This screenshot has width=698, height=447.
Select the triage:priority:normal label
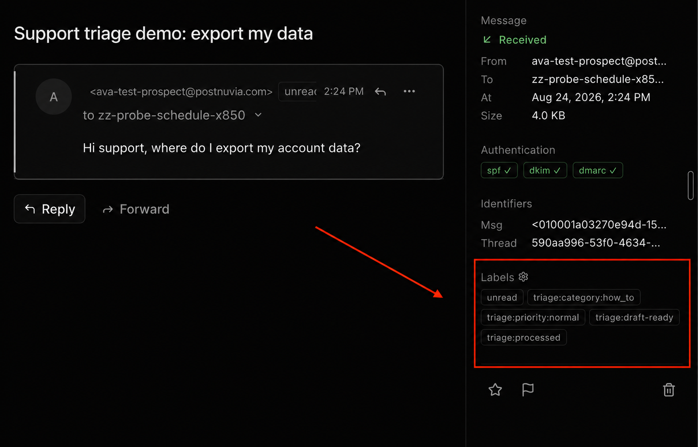click(533, 317)
